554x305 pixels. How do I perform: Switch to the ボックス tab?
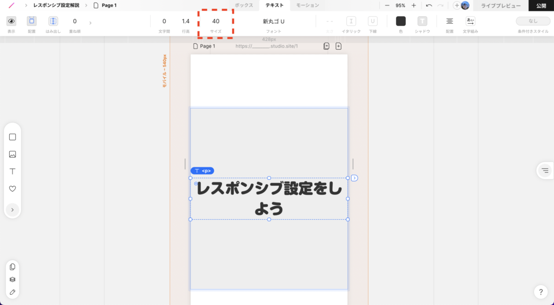(x=244, y=5)
